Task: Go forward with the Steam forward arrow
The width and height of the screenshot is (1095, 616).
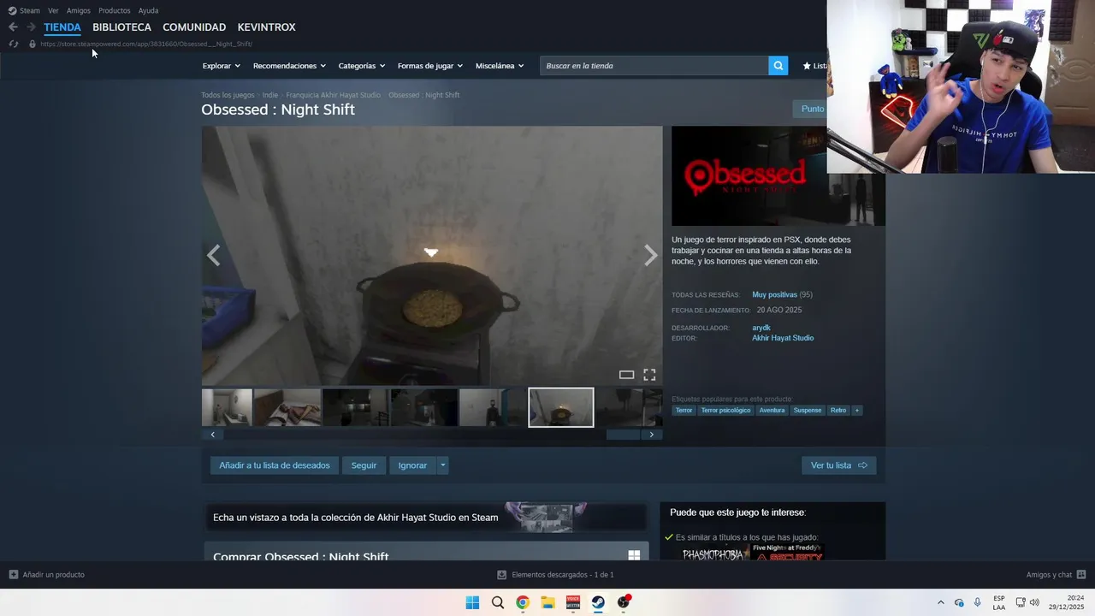Action: tap(31, 27)
